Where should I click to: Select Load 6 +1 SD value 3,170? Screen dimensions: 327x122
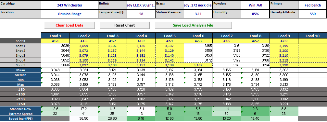(198, 94)
